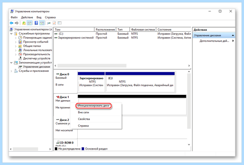Collapse the Управление дисками actions section
This screenshot has width=244, height=165.
point(233,35)
